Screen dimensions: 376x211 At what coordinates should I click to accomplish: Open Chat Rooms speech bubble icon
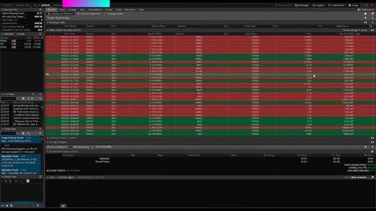point(330,5)
